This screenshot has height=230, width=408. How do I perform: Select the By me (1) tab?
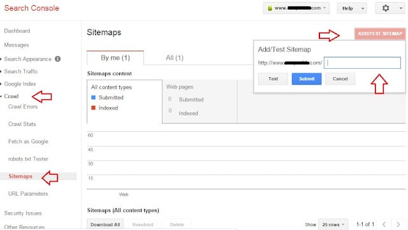point(115,58)
